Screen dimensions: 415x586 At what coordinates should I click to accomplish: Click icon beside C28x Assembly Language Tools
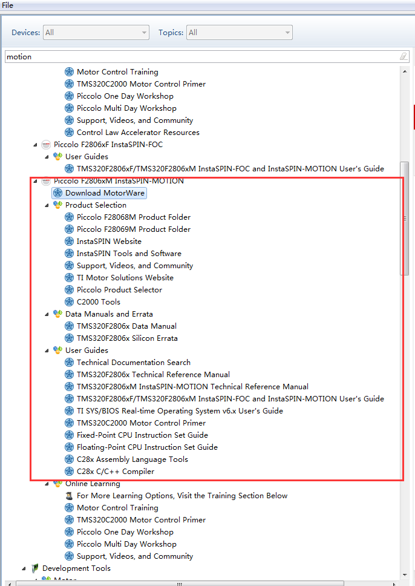(x=69, y=459)
